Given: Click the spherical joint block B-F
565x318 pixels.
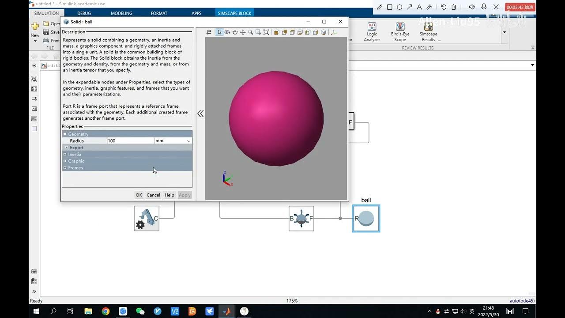Looking at the screenshot, I should 301,218.
